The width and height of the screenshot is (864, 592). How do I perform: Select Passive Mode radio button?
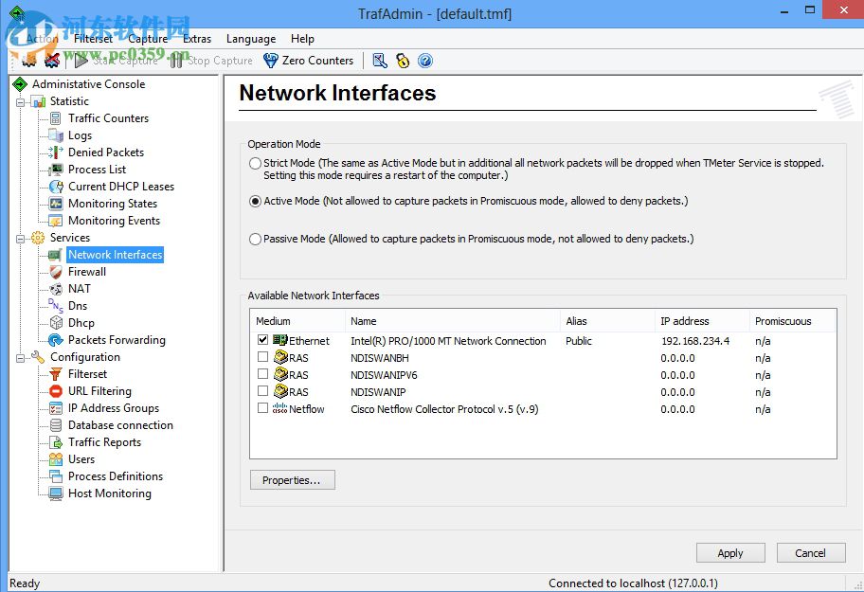tap(255, 240)
